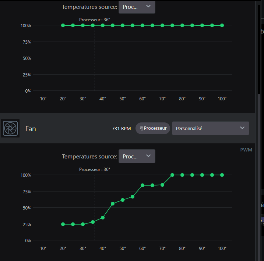The width and height of the screenshot is (264, 261).
Task: Click the 45° curve point near 55% on lower graph
Action: 113,204
